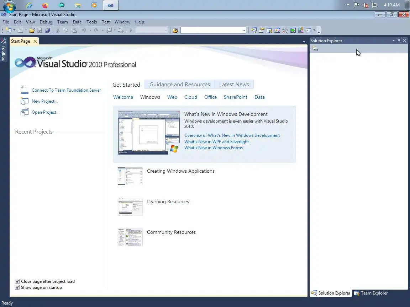Image resolution: width=410 pixels, height=307 pixels.
Task: Open the File menu
Action: coord(6,22)
